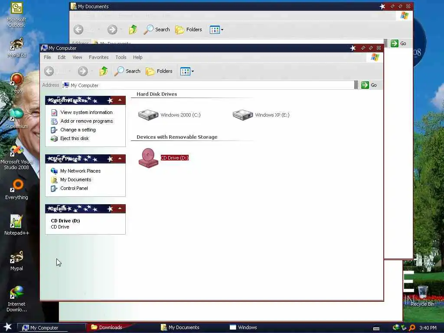Go up one folder level in My Computer
444x333 pixels.
tap(103, 71)
